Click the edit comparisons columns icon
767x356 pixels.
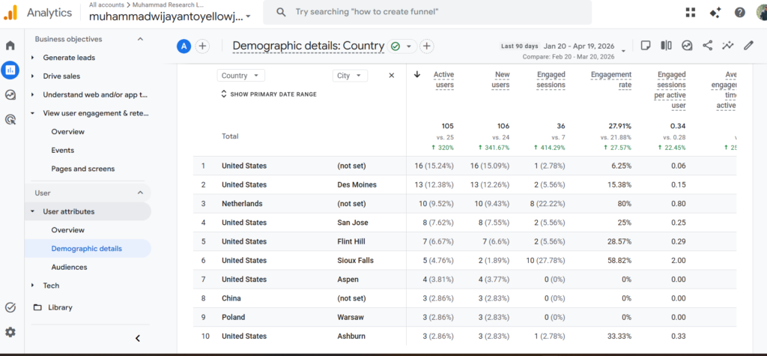pyautogui.click(x=666, y=46)
